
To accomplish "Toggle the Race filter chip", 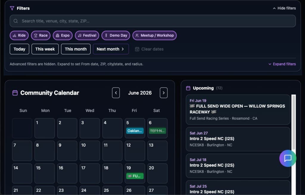I will coord(41,36).
